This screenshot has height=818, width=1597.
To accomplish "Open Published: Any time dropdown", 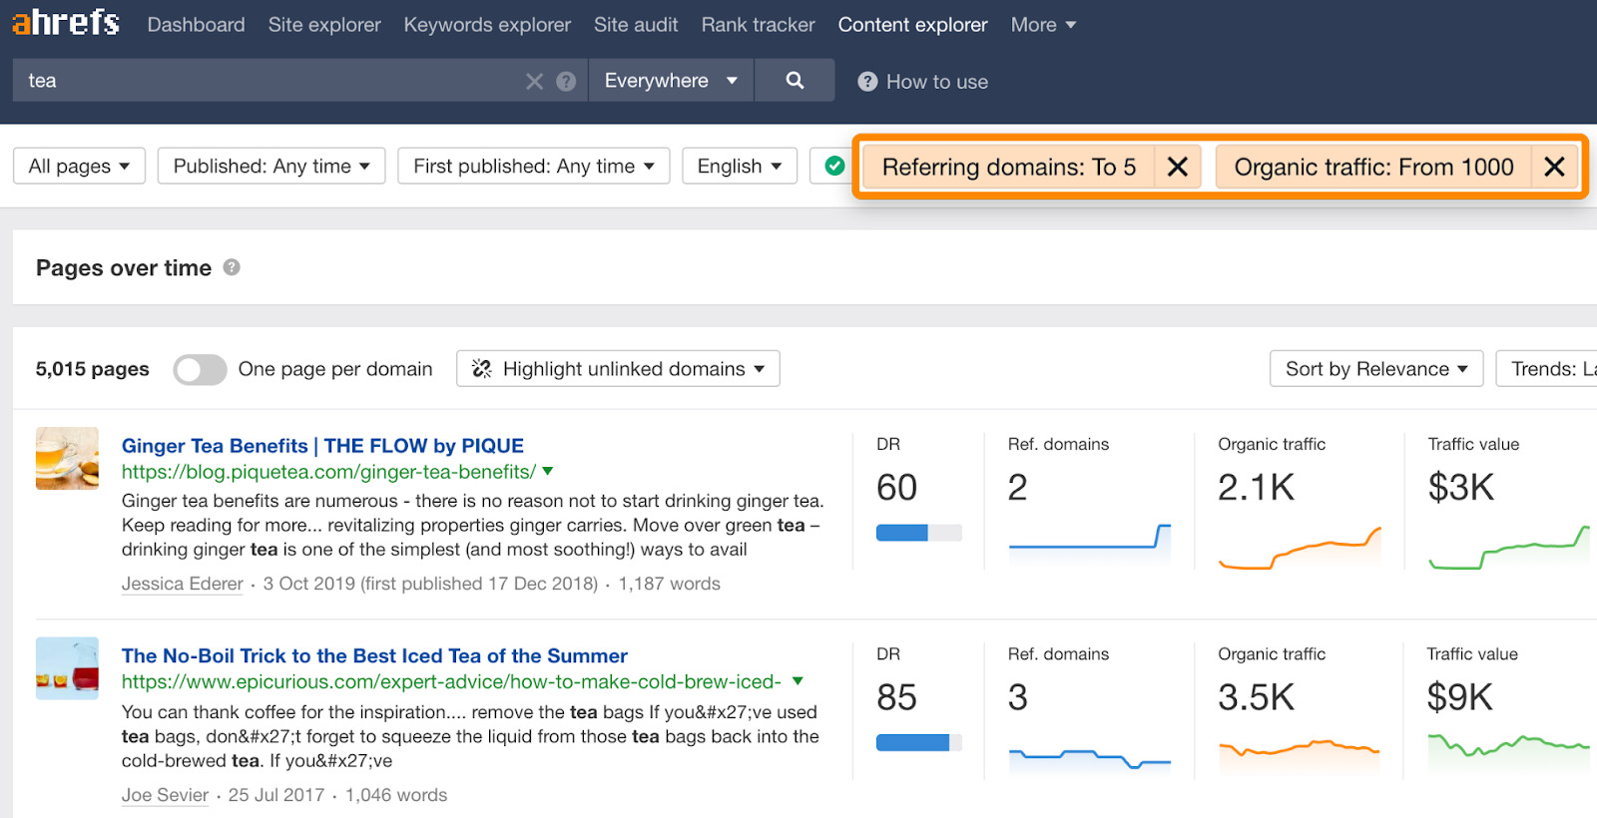I will click(x=271, y=166).
